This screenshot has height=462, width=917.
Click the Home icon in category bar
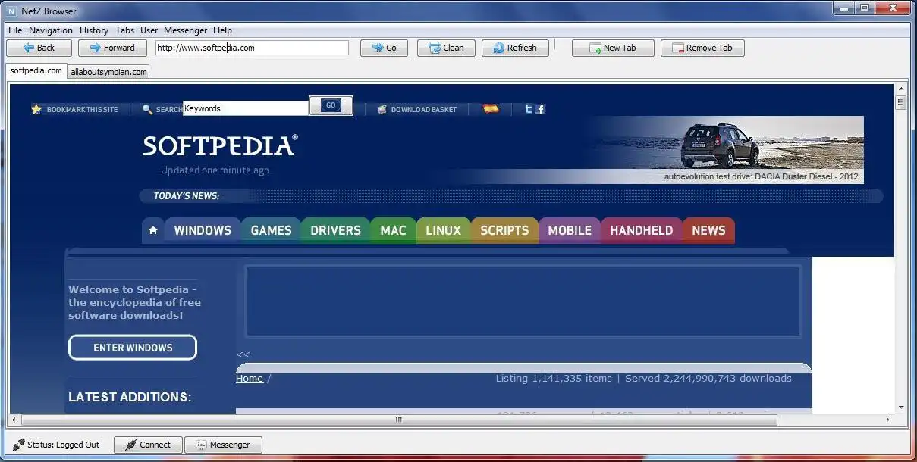click(x=153, y=230)
